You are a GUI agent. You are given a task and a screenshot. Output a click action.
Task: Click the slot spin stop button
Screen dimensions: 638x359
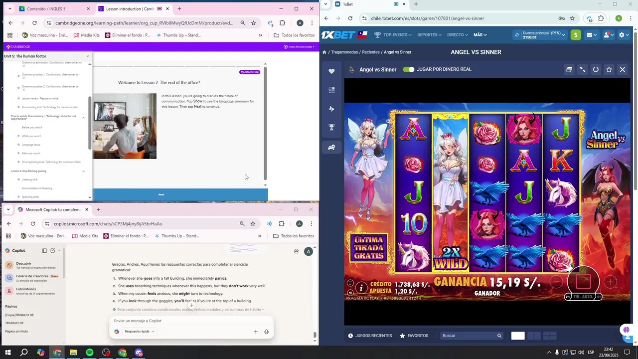pyautogui.click(x=583, y=281)
